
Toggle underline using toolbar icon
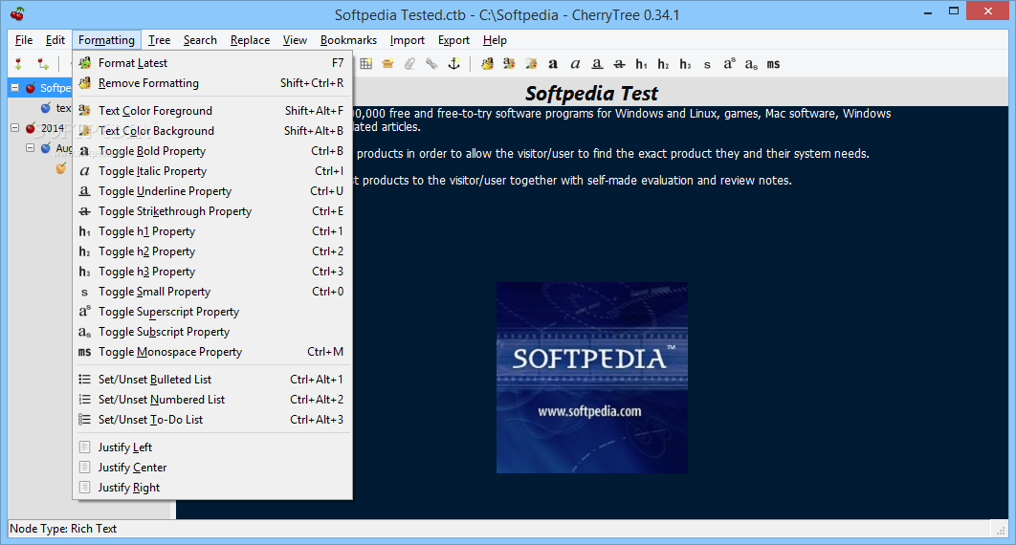[597, 63]
